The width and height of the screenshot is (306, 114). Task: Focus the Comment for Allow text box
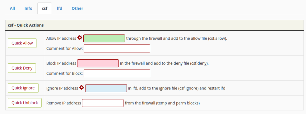(x=117, y=49)
